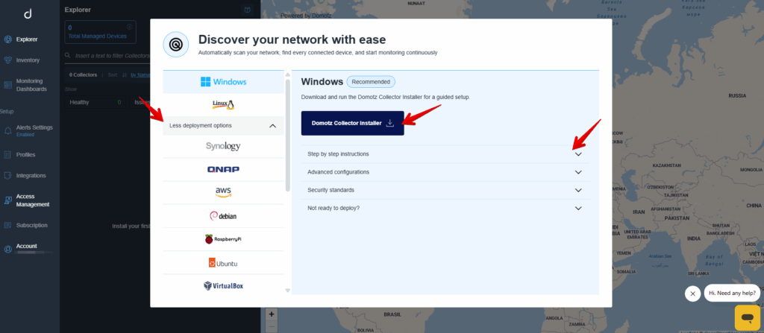Image resolution: width=764 pixels, height=333 pixels.
Task: Select the Linux deployment option
Action: tap(223, 104)
